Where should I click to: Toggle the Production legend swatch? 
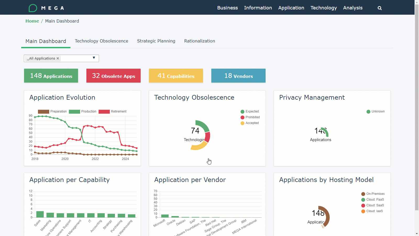[x=74, y=111]
